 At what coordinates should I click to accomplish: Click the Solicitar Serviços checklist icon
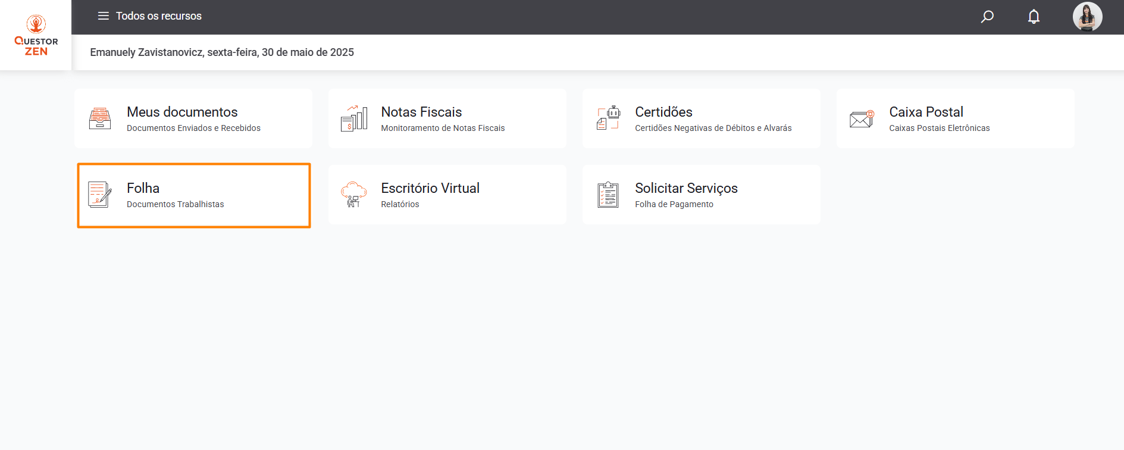(x=608, y=195)
